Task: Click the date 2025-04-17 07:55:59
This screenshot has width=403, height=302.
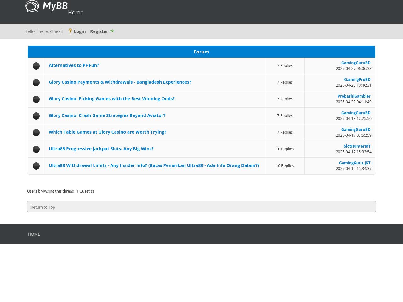Action: pyautogui.click(x=354, y=135)
